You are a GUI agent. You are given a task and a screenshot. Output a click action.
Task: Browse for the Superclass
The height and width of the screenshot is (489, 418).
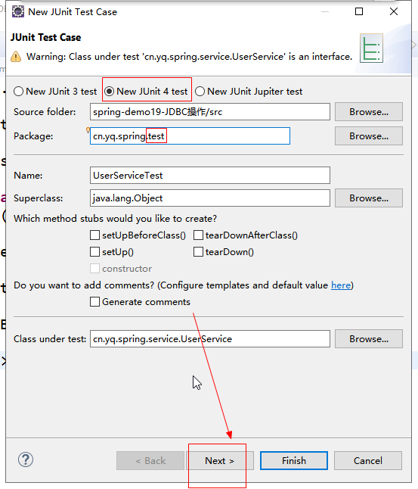tap(369, 198)
